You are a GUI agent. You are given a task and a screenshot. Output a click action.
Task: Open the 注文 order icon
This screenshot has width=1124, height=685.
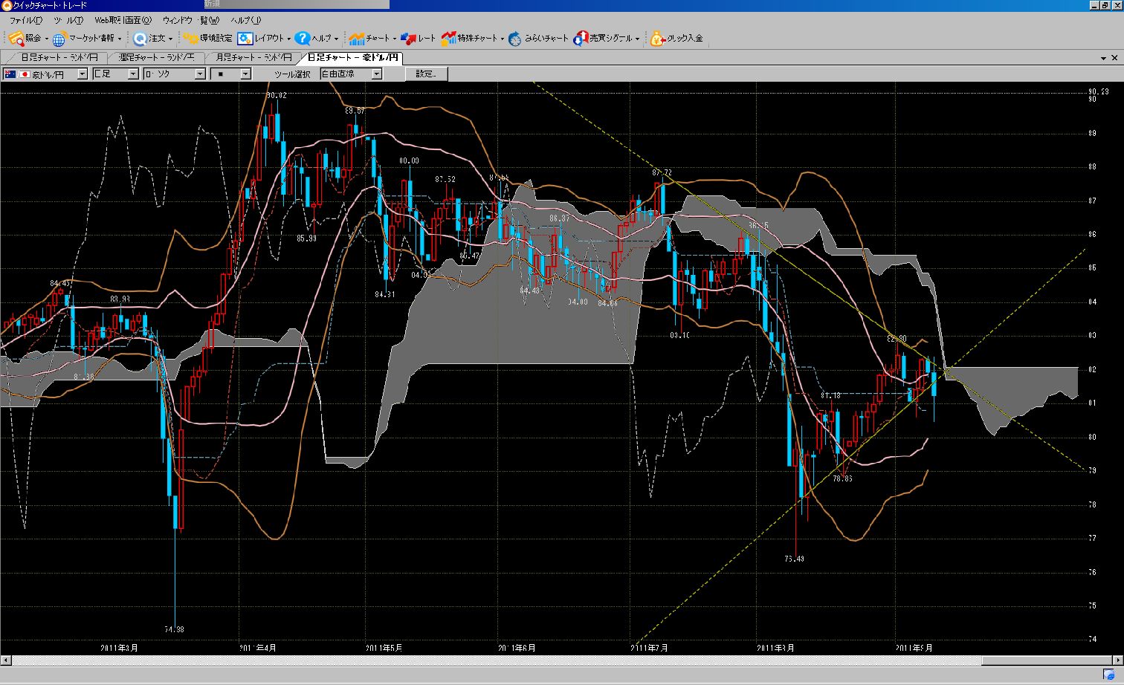[140, 39]
